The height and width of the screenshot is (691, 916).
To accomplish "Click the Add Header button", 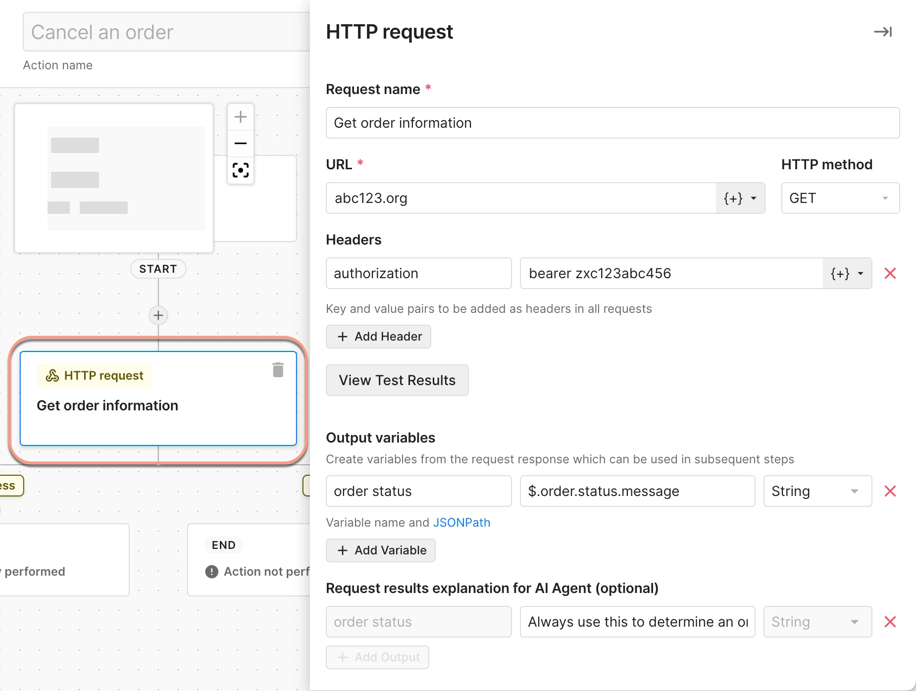I will pyautogui.click(x=378, y=337).
